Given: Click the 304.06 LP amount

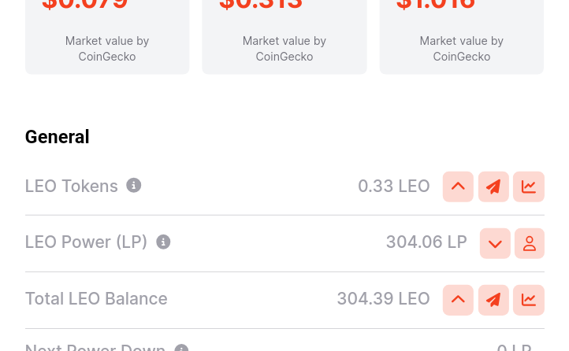Looking at the screenshot, I should coord(426,242).
